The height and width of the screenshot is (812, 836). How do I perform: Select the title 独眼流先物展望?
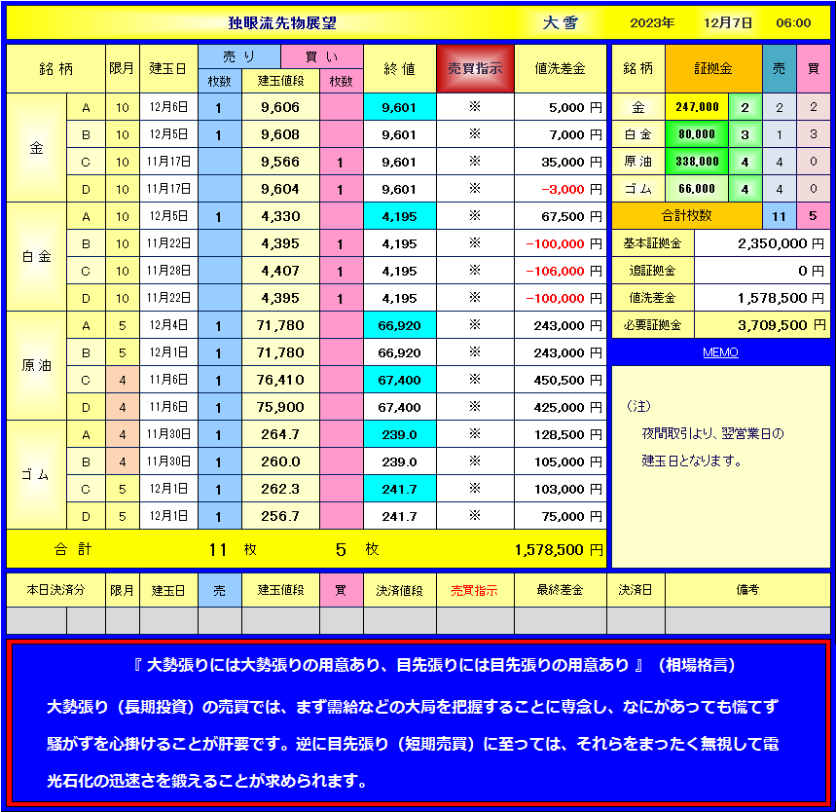(282, 23)
